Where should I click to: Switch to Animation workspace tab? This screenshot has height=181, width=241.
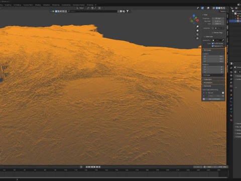(46, 5)
